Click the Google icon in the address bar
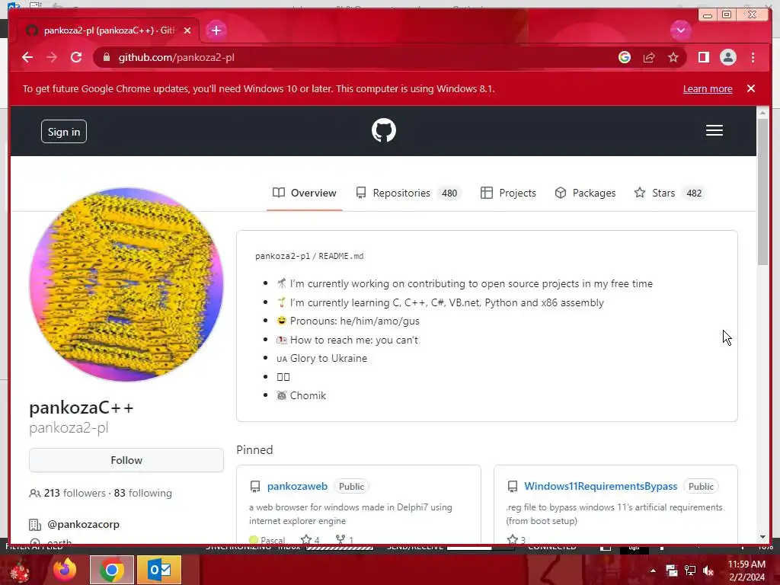Image resolution: width=780 pixels, height=585 pixels. tap(625, 57)
